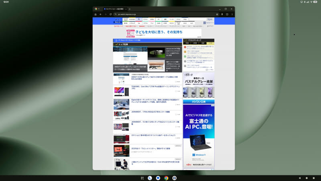Open the パソコン工房 banner
Image resolution: width=321 pixels, height=181 pixels.
coord(199,102)
